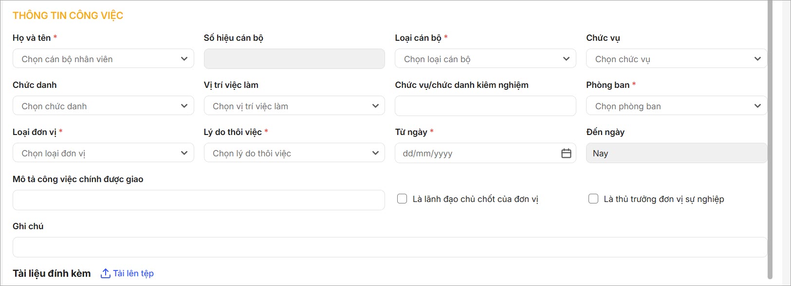Open the Chọn cán bộ nhân viên dropdown

pyautogui.click(x=103, y=59)
